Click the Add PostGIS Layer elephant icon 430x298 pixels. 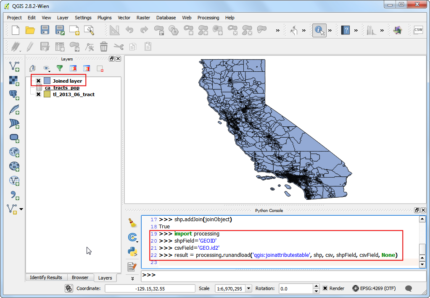point(14,95)
